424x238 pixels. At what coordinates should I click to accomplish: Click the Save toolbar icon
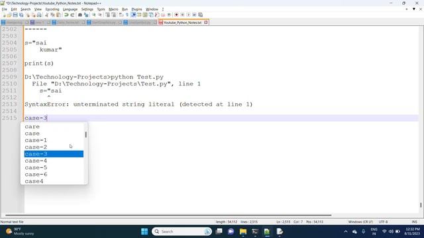point(15,15)
